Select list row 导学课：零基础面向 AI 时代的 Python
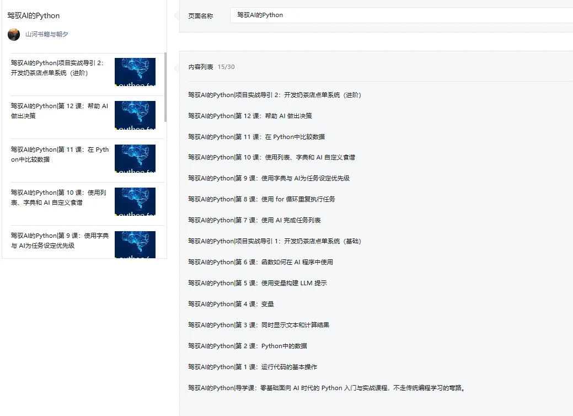The image size is (573, 416). click(327, 388)
